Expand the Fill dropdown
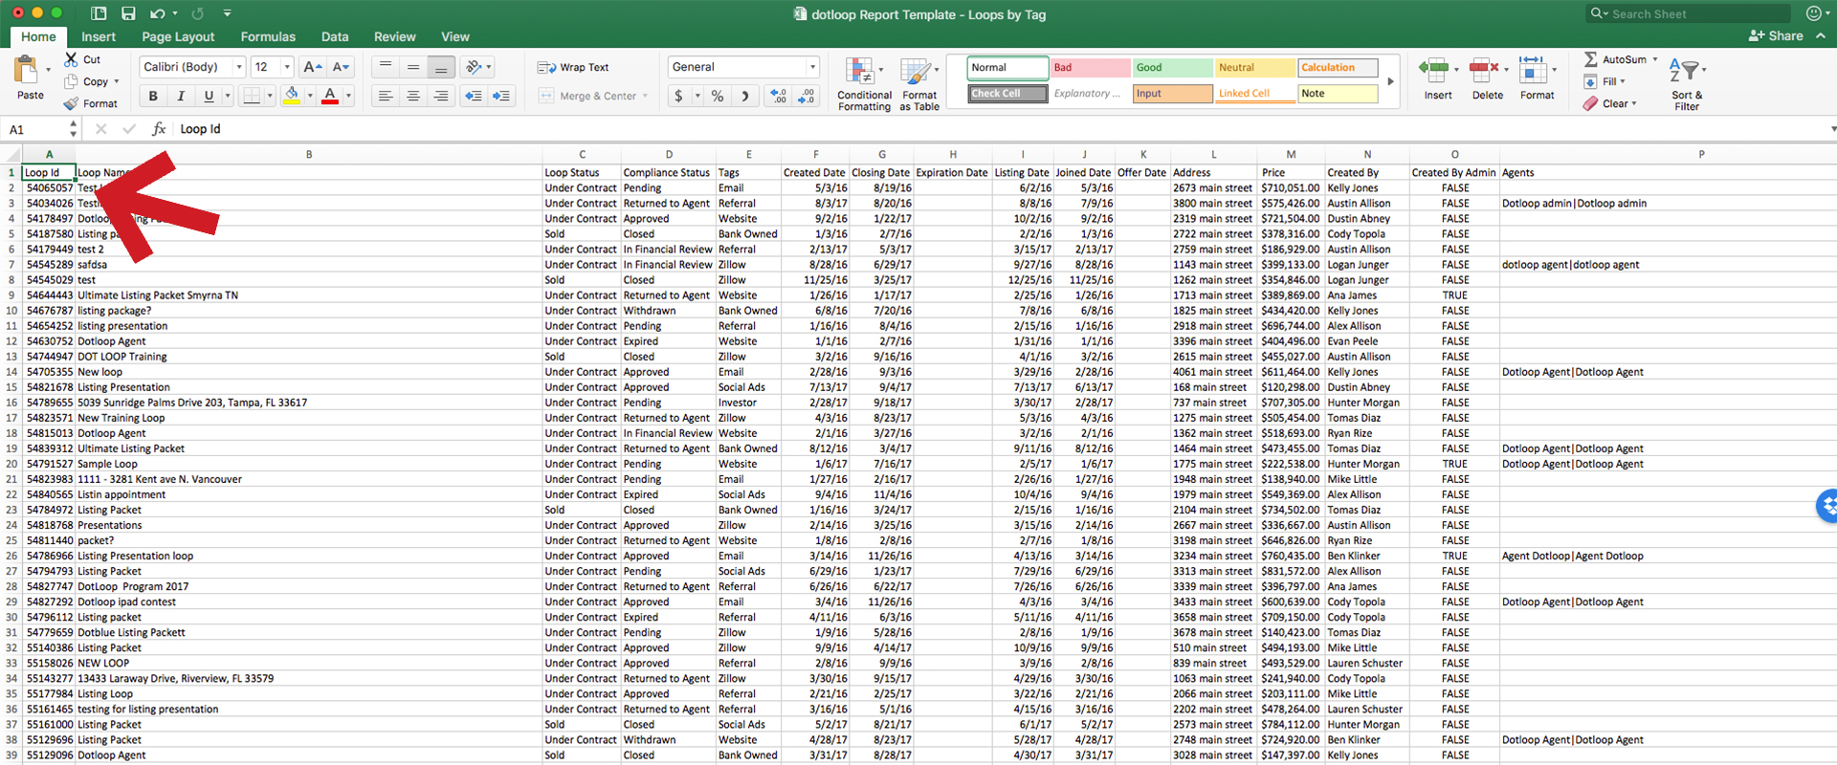 [1623, 81]
